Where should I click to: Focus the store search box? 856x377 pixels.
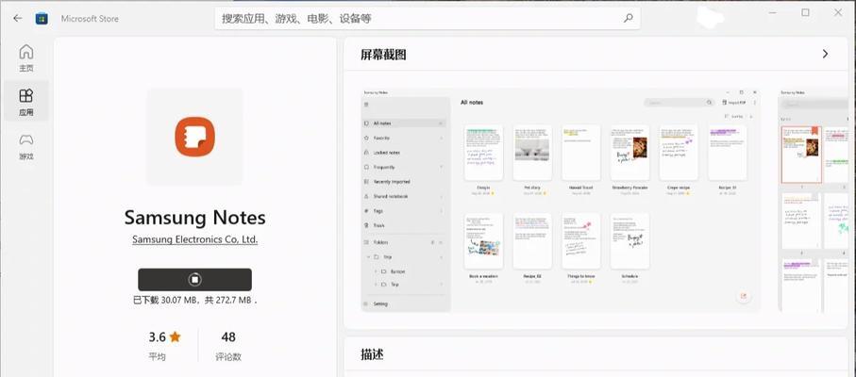(x=427, y=18)
